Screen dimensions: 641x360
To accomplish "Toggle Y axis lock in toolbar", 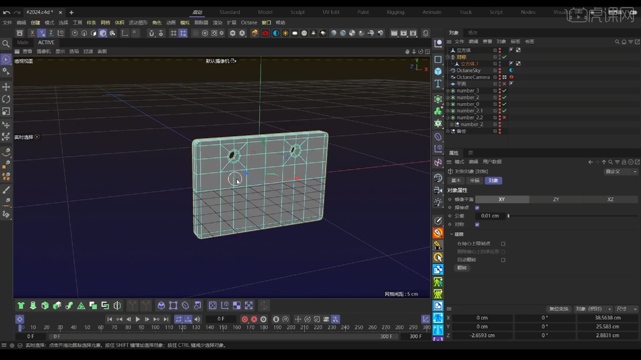I will (41, 33).
